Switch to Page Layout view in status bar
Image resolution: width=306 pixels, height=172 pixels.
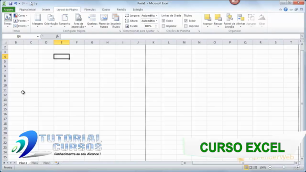click(251, 168)
